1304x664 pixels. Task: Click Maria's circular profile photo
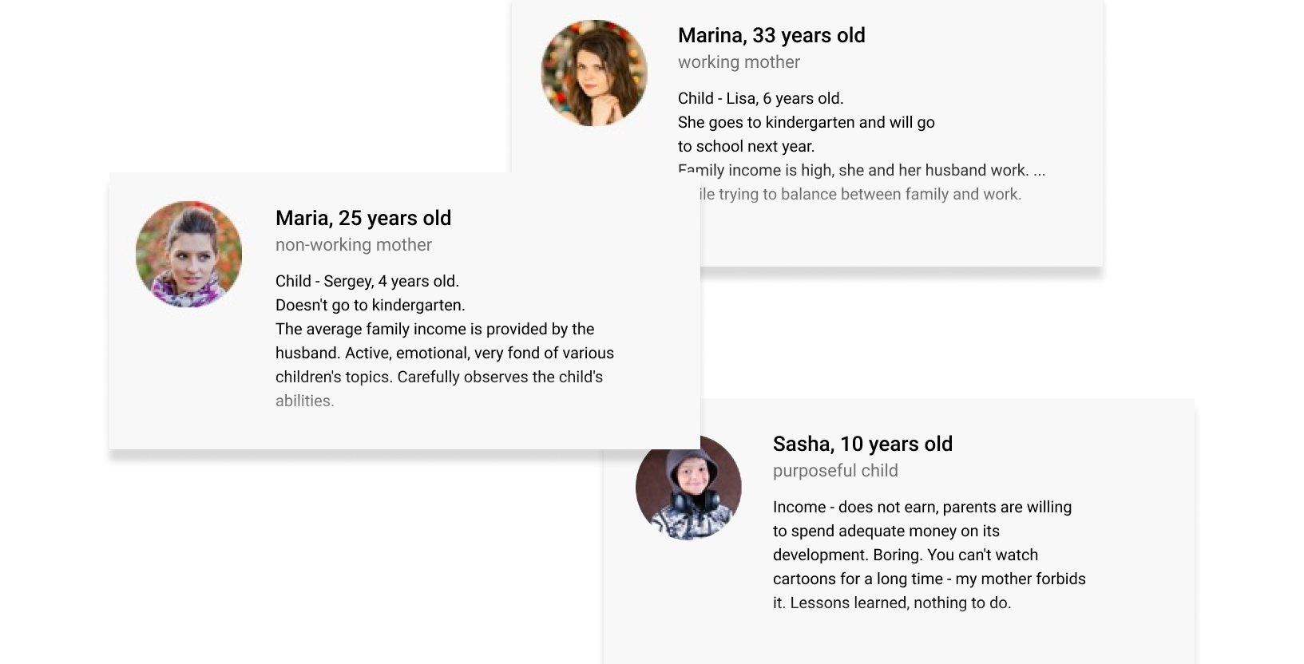(x=188, y=255)
